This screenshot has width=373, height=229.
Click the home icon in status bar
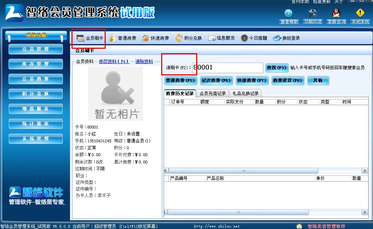299,226
